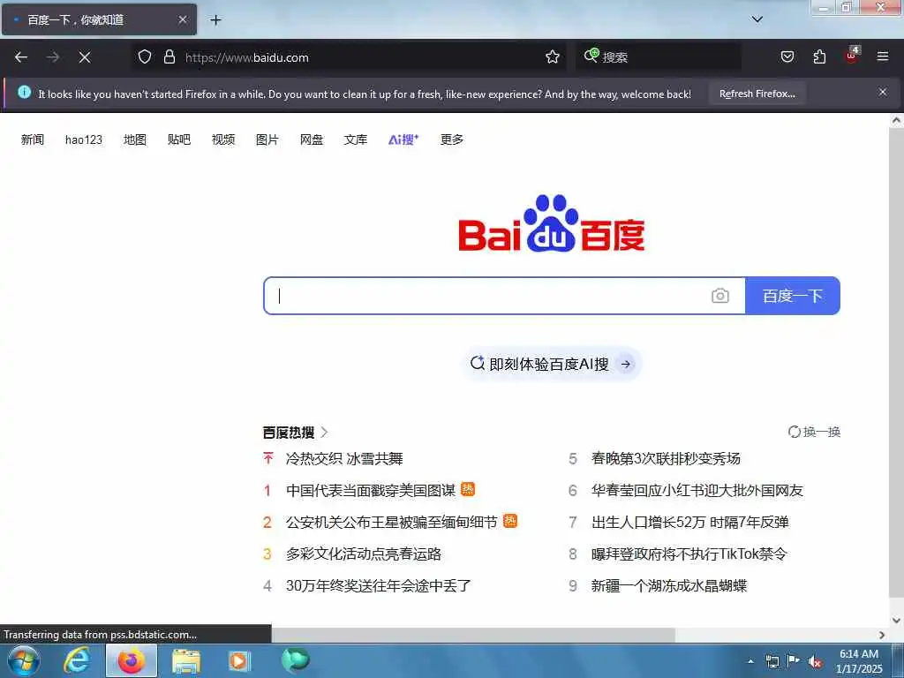Open the 视频 navigation link

point(223,139)
